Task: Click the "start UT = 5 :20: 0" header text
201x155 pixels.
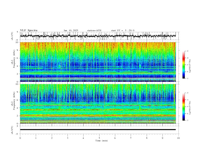Action: [123, 30]
